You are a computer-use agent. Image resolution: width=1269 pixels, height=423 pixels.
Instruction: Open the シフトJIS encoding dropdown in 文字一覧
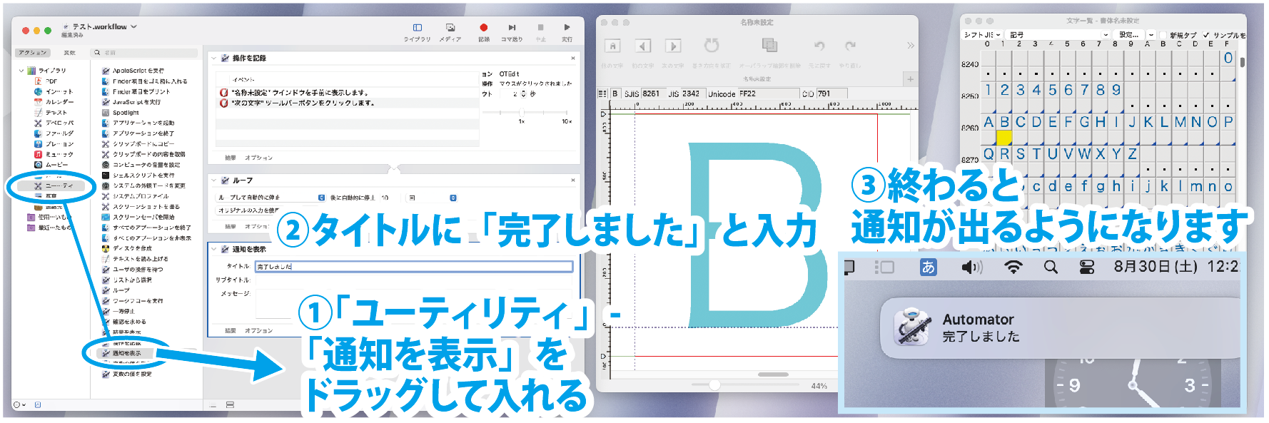click(x=983, y=34)
